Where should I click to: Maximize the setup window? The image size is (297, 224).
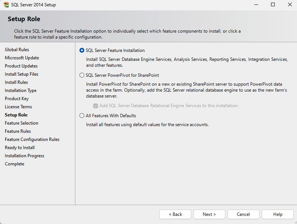[273, 5]
